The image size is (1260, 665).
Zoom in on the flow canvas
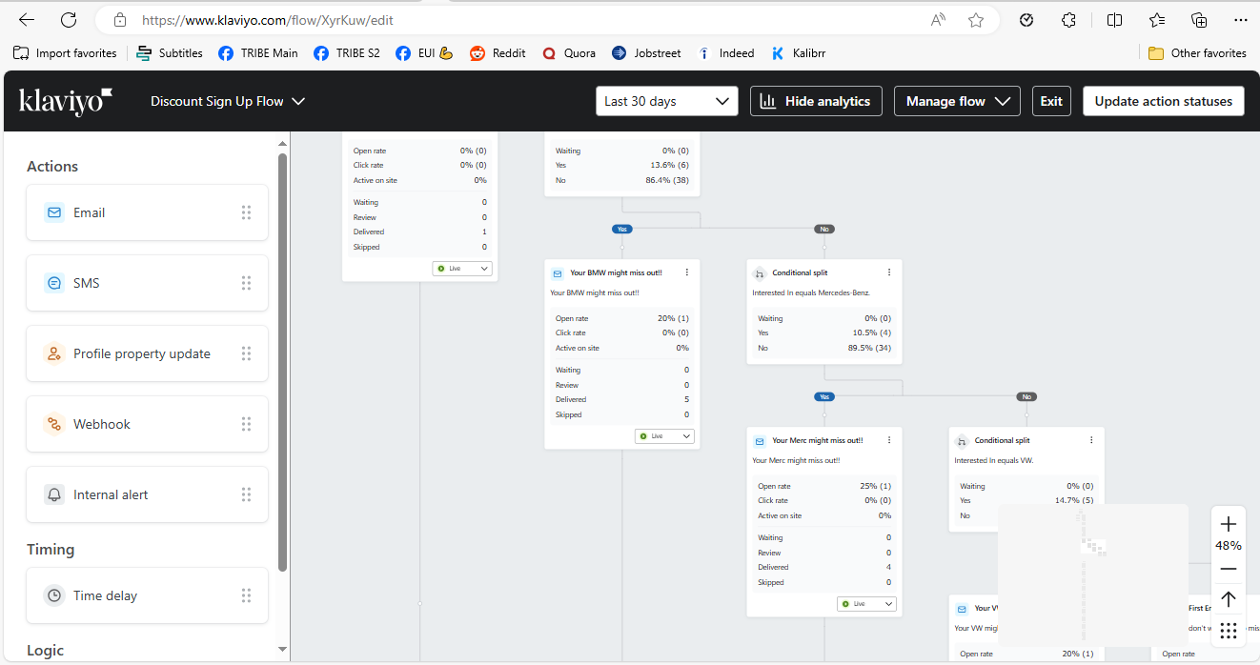pyautogui.click(x=1229, y=524)
